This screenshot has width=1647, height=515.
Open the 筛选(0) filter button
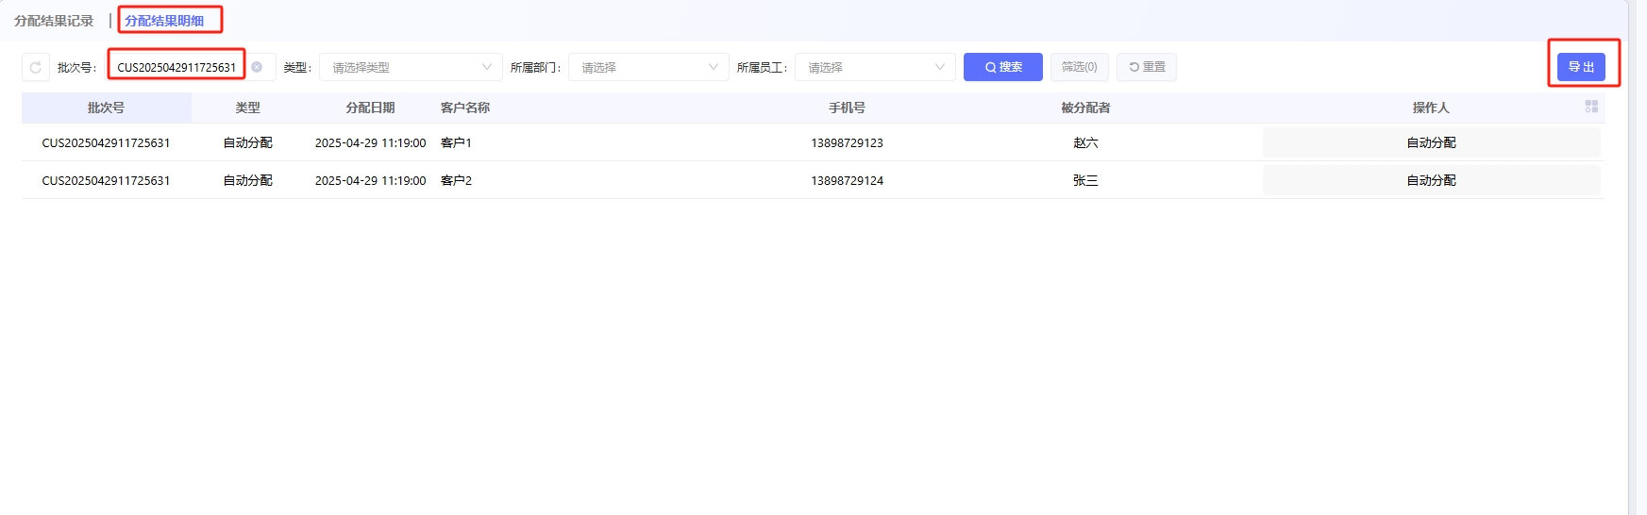[x=1079, y=67]
